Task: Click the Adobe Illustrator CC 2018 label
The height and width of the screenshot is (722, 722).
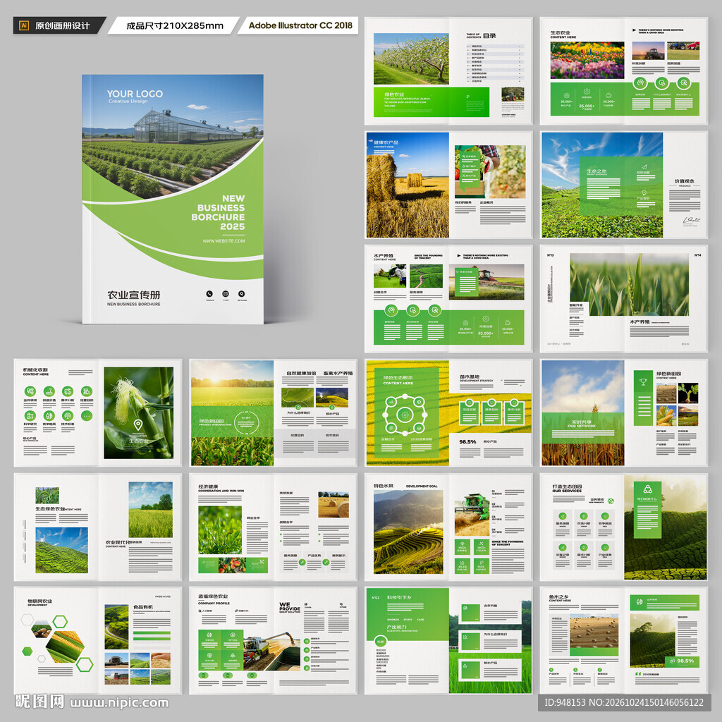Action: [x=300, y=25]
